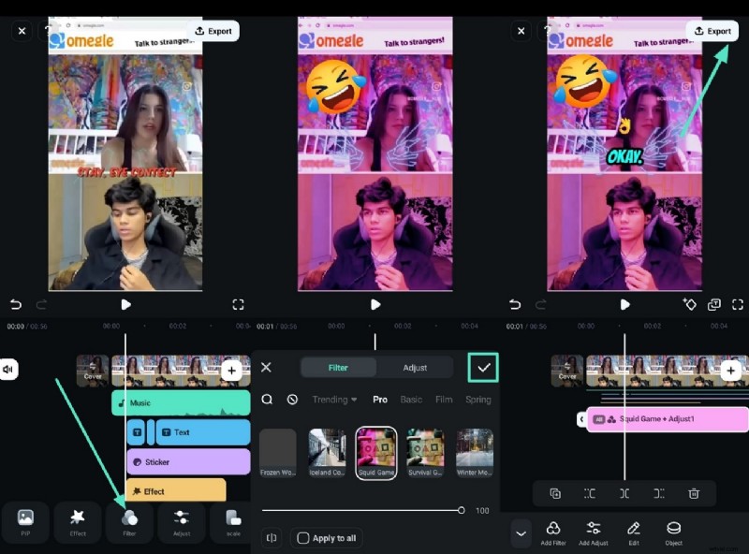Check the Apply to all option

[x=303, y=538]
